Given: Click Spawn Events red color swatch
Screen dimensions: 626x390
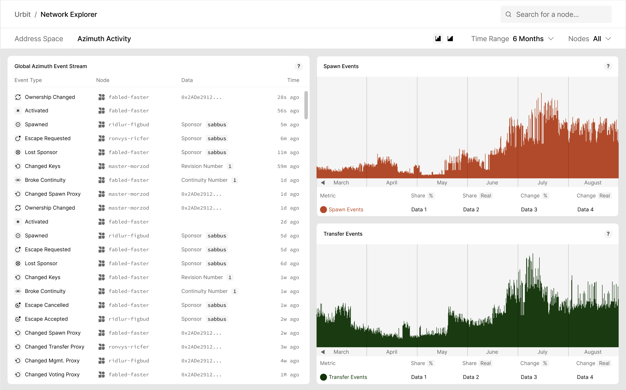Looking at the screenshot, I should pos(324,209).
